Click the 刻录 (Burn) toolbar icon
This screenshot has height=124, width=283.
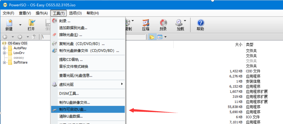coord(163,25)
